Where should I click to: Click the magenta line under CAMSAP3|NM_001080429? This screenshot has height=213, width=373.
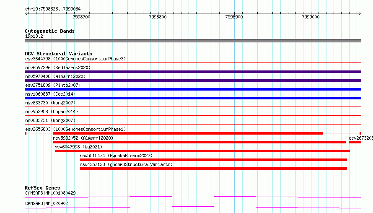pyautogui.click(x=193, y=197)
